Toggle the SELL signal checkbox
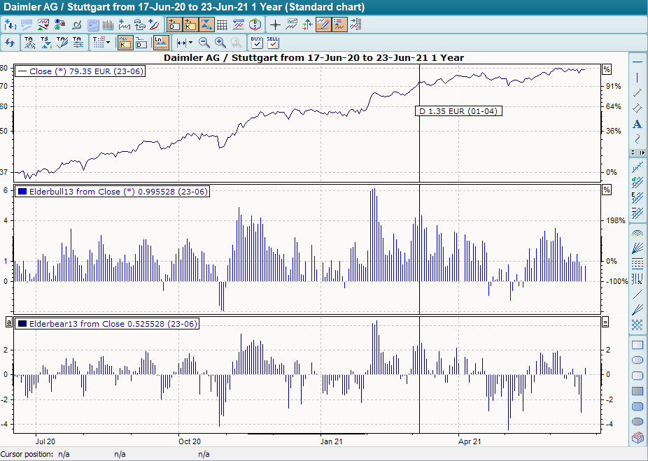The width and height of the screenshot is (648, 461). click(x=272, y=43)
